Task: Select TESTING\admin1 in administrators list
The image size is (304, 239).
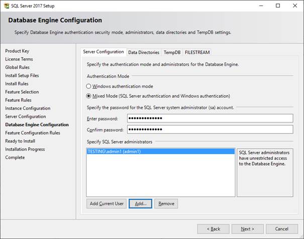Action: [160, 152]
